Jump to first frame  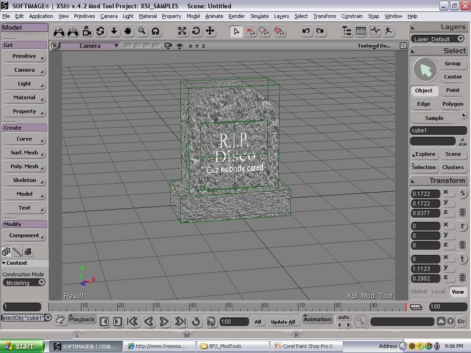[x=132, y=321]
